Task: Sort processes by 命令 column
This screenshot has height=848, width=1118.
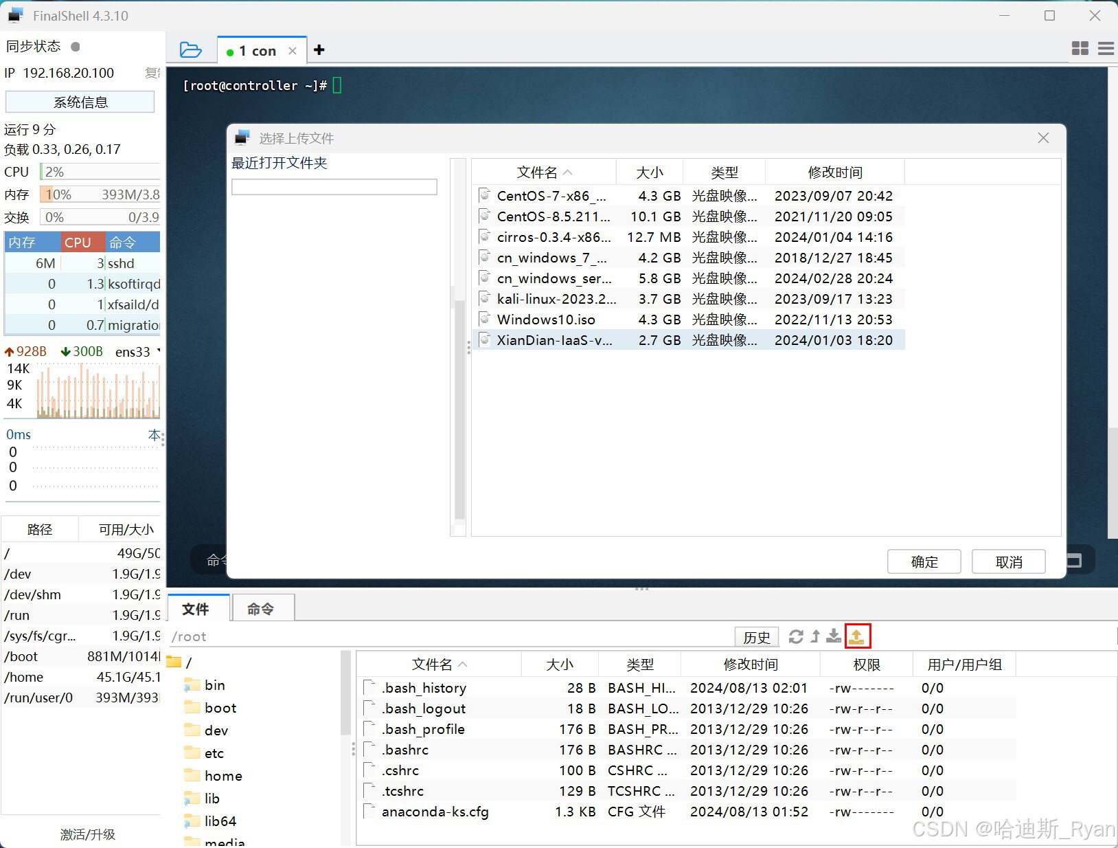Action: click(133, 243)
